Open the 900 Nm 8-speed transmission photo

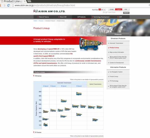click(x=79, y=94)
